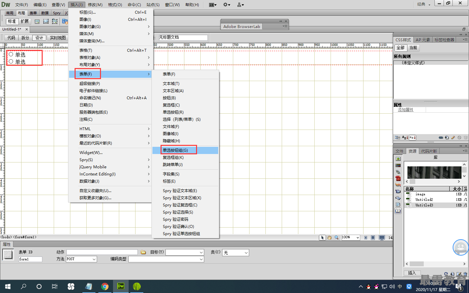
Task: Switch to tablet size preview icon
Action: [373, 238]
